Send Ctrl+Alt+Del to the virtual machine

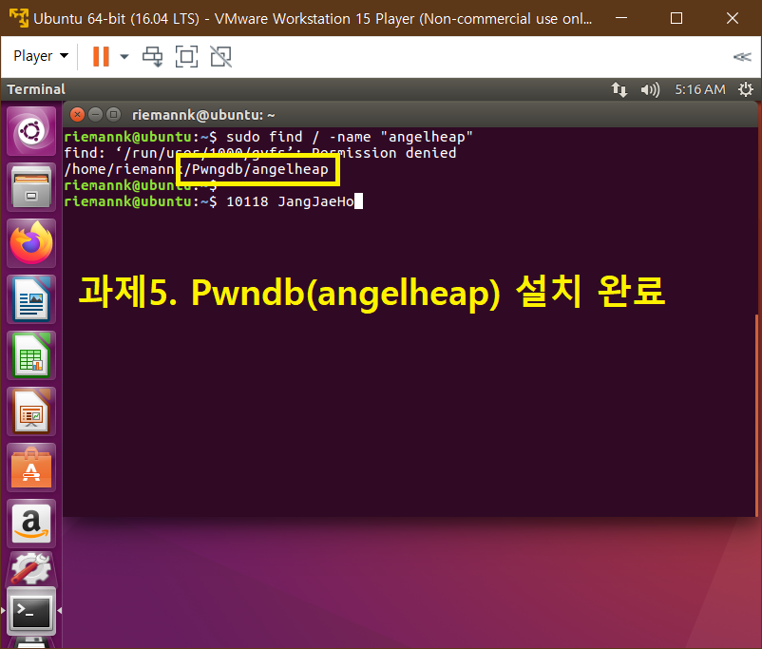(x=153, y=56)
